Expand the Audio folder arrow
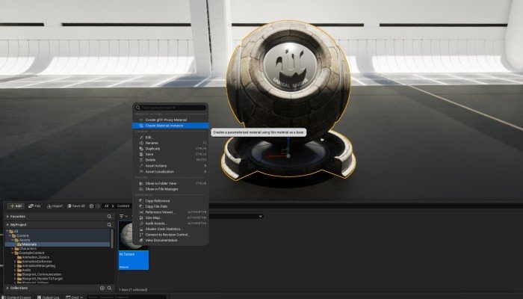The image size is (523, 299). [x=15, y=270]
